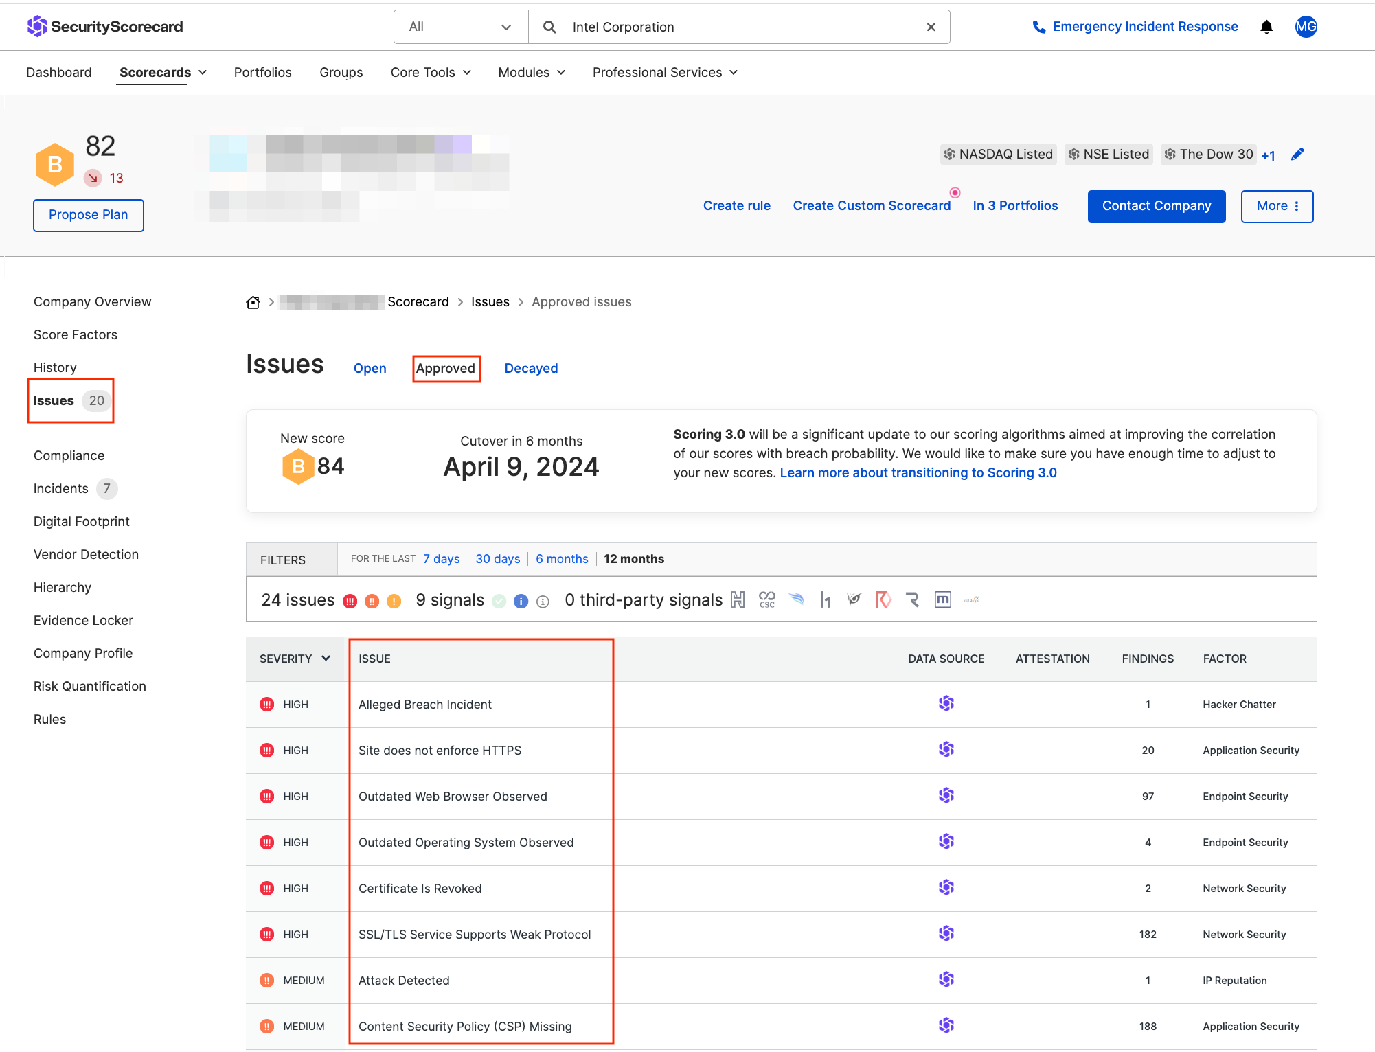Filter issues to last 7 days
The height and width of the screenshot is (1052, 1375).
click(x=442, y=559)
